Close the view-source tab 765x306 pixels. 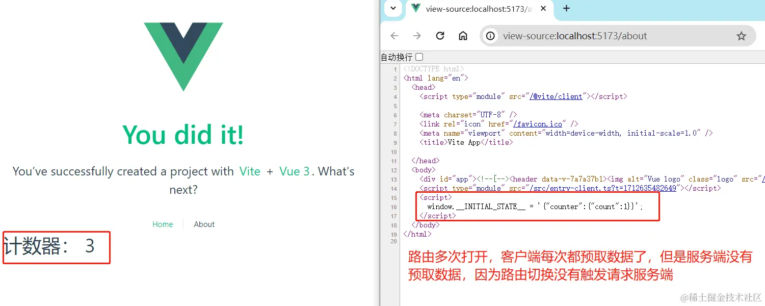[x=543, y=8]
